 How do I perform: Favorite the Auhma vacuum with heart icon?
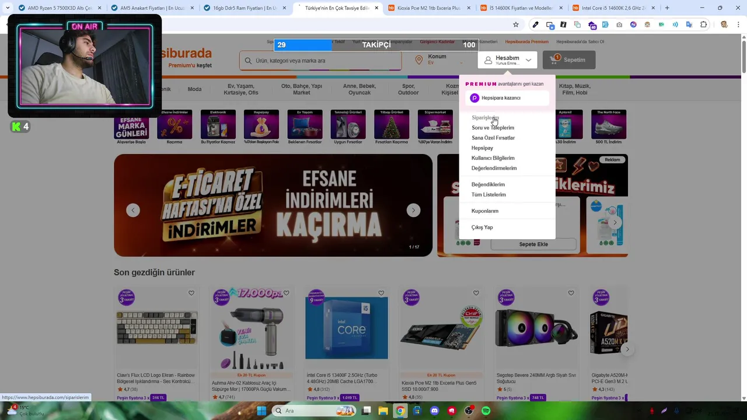point(286,293)
